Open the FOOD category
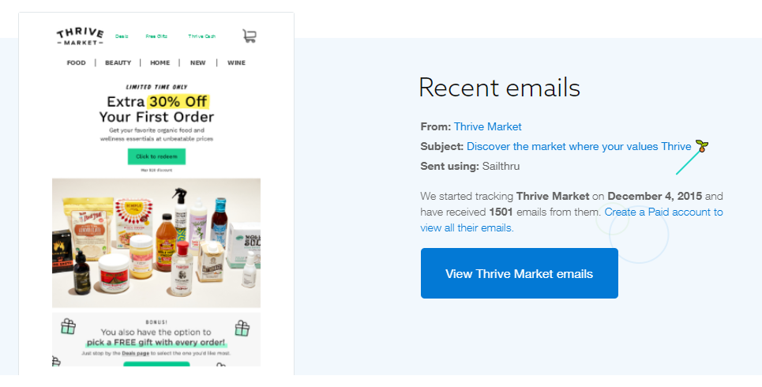This screenshot has height=387, width=762. pos(77,62)
